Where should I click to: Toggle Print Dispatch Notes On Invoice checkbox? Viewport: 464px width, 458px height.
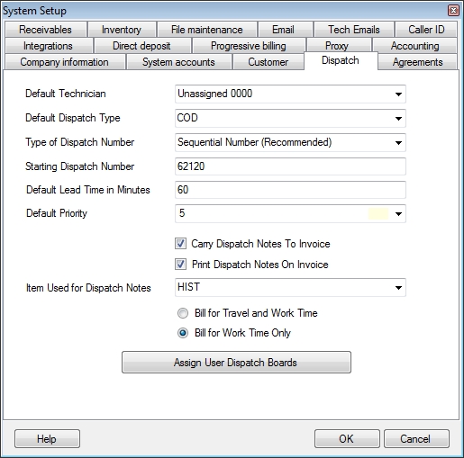[x=180, y=265]
